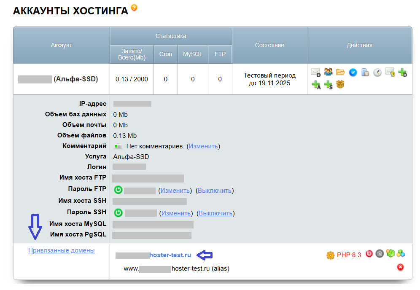The width and height of the screenshot is (420, 290).
Task: Click the orange folder file manager icon
Action: tap(340, 72)
